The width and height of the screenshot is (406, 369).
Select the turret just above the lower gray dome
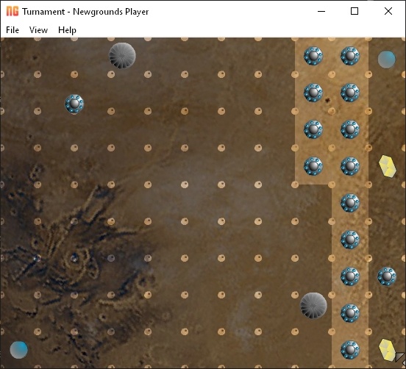[x=350, y=276]
